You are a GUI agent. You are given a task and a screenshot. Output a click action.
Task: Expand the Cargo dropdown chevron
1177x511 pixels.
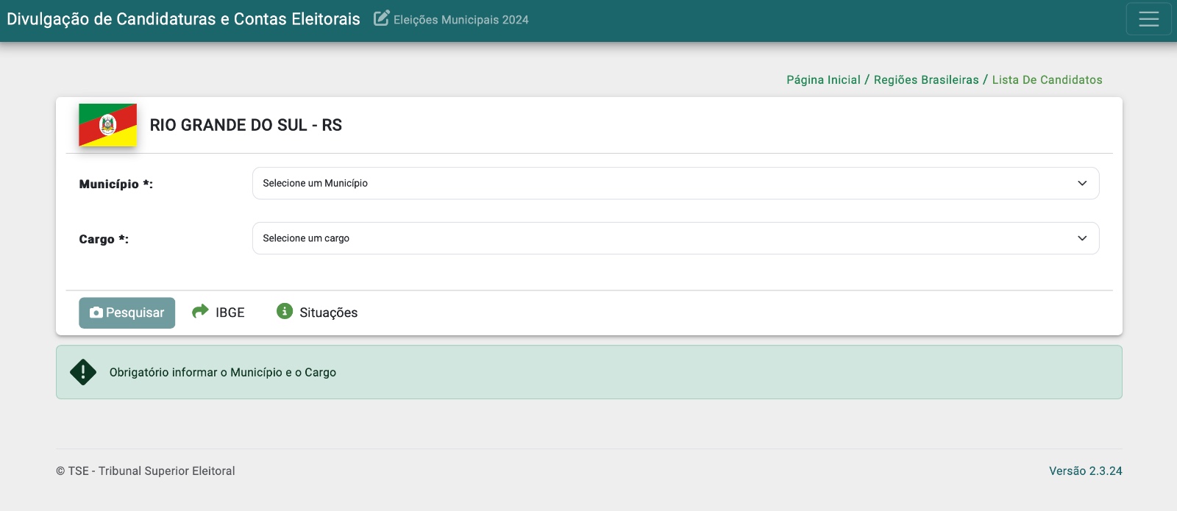[1082, 238]
